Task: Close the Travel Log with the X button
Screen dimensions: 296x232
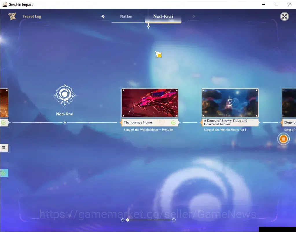Action: (x=284, y=17)
